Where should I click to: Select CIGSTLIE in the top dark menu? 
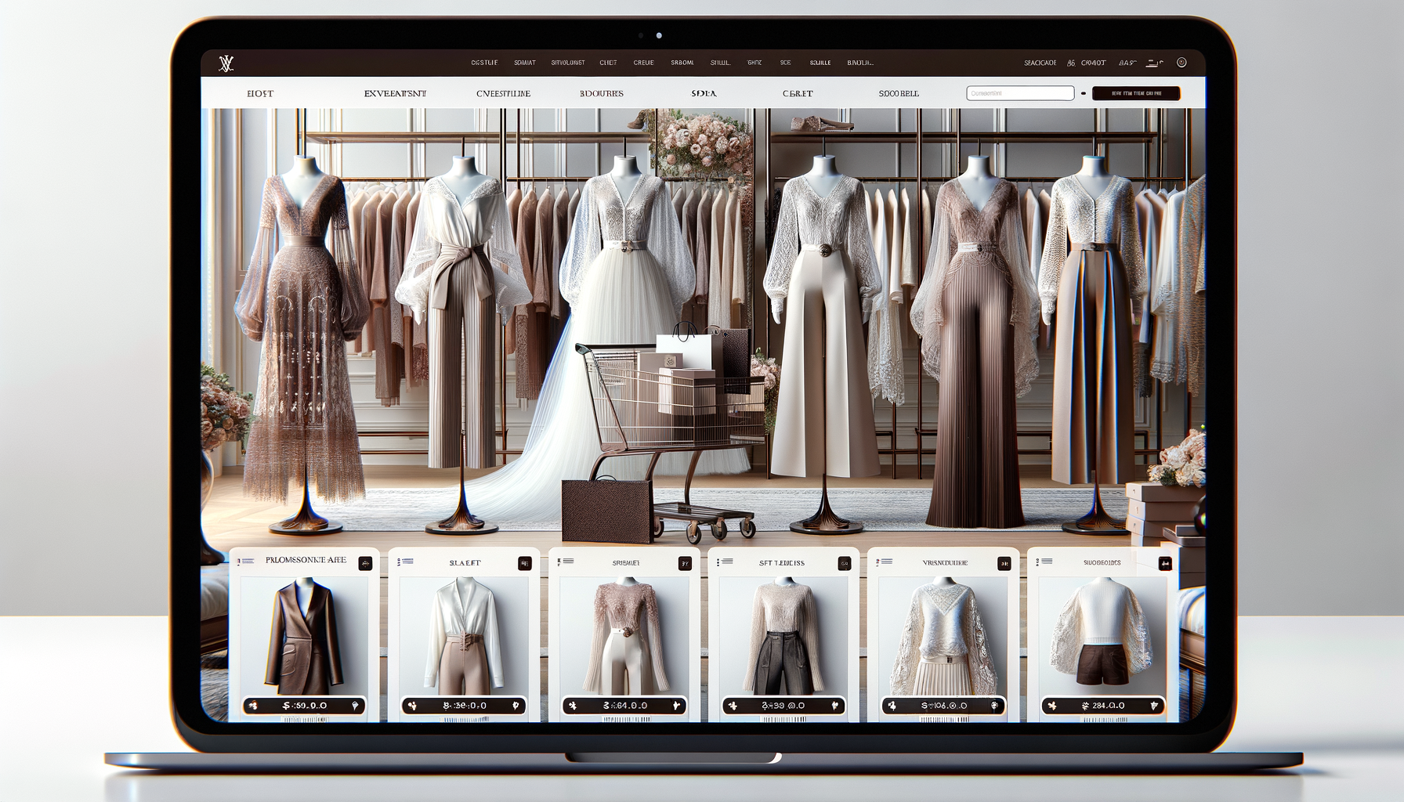point(484,63)
